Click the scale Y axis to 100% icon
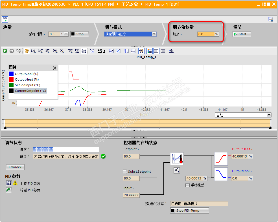The width and height of the screenshot is (278, 222). coord(77,51)
